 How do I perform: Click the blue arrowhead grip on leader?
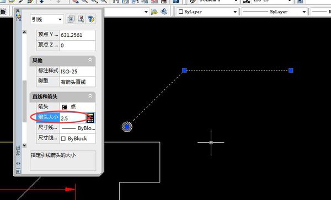[127, 127]
